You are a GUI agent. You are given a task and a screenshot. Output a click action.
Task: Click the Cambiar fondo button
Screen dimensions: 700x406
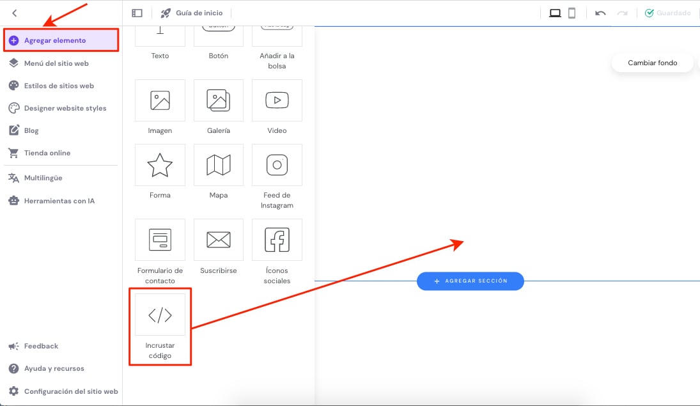pos(652,63)
